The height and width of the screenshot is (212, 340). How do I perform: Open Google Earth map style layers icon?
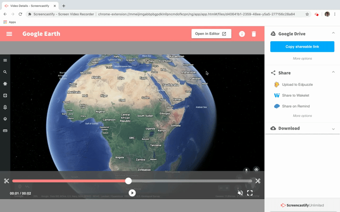coord(5,119)
